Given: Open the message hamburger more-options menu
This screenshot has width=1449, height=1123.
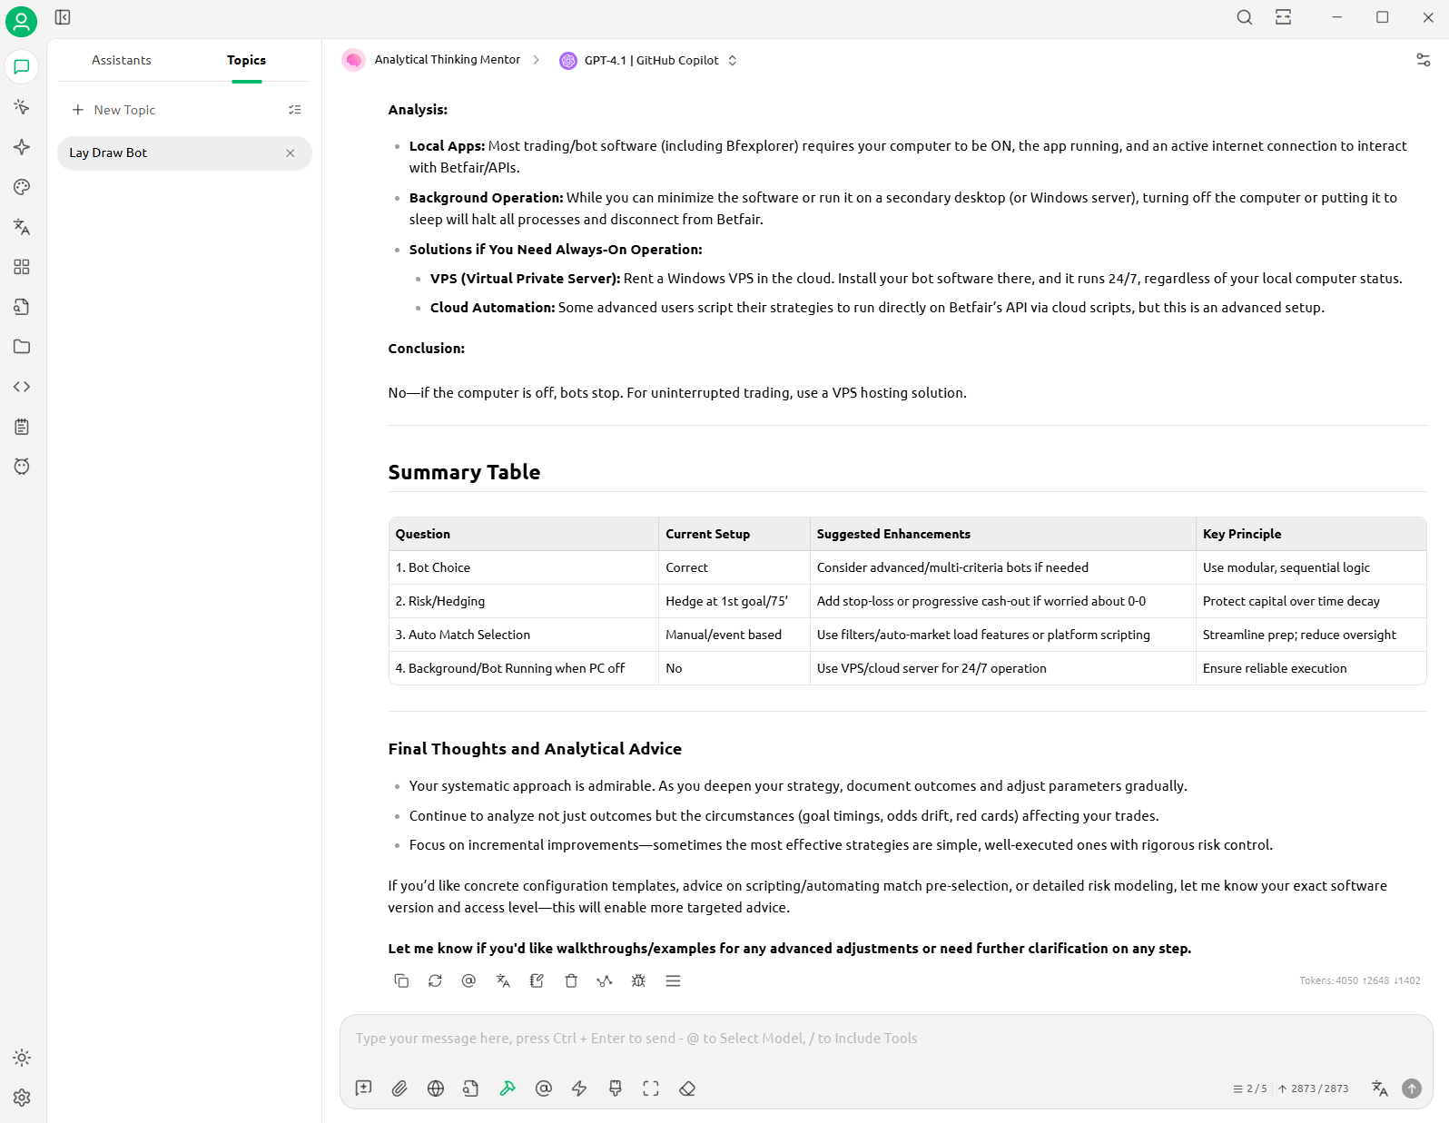Looking at the screenshot, I should [x=673, y=980].
